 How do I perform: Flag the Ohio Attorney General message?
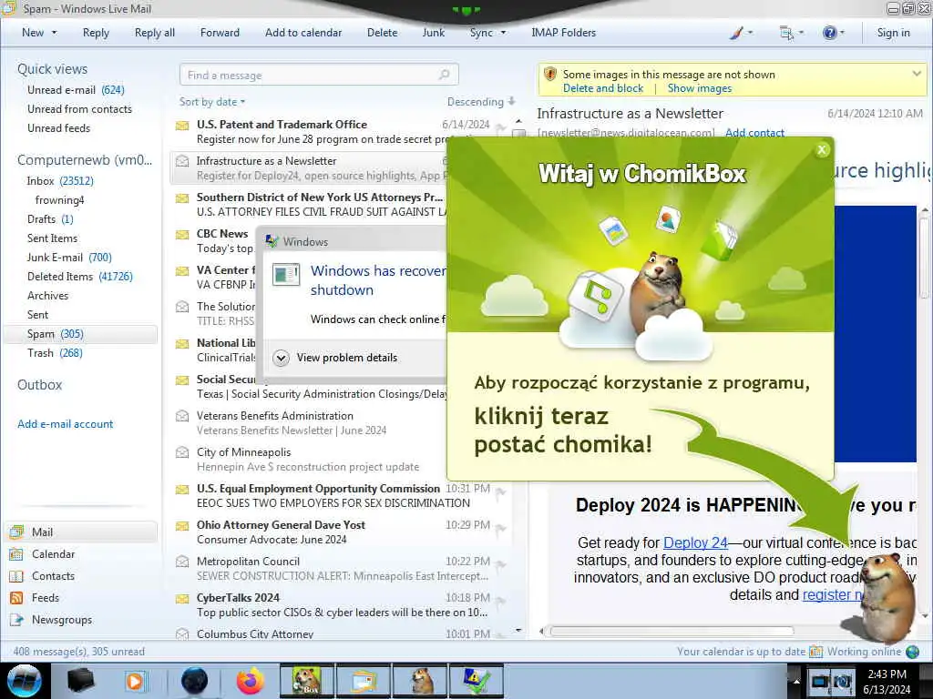click(x=501, y=529)
